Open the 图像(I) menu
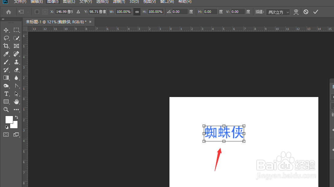This screenshot has height=187, width=334. (53, 2)
